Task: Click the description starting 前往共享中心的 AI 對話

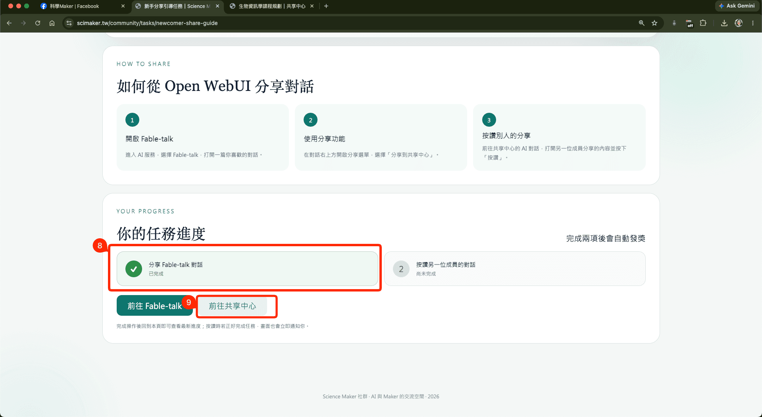Action: tap(554, 153)
